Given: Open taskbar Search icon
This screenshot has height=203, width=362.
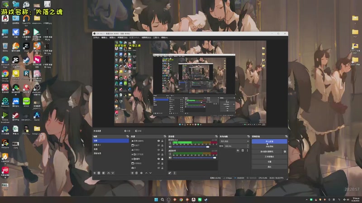Looking at the screenshot, I should coord(162,199).
